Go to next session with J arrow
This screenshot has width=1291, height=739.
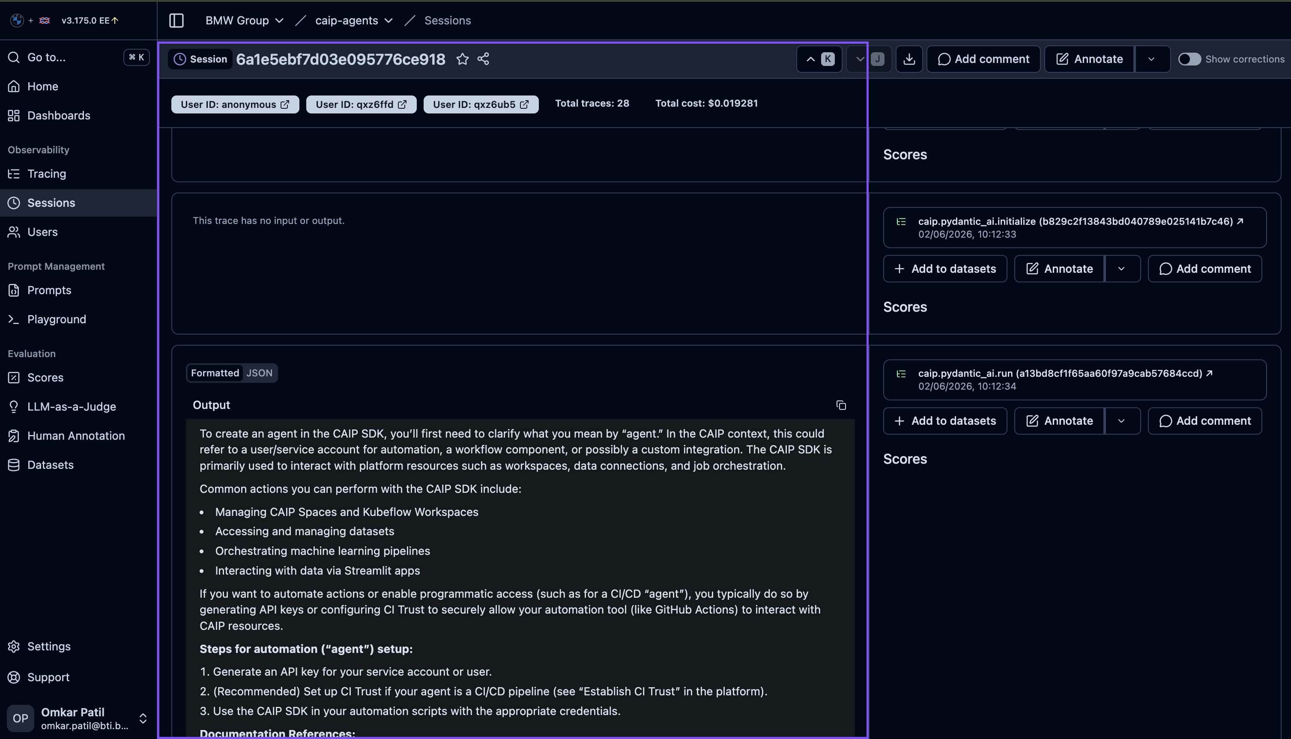pos(868,59)
